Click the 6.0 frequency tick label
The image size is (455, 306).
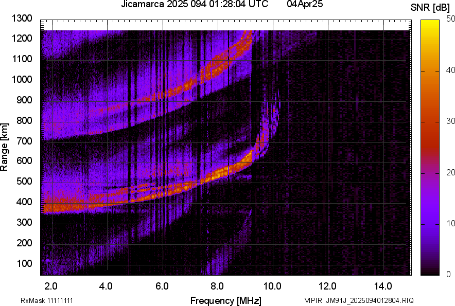click(162, 286)
